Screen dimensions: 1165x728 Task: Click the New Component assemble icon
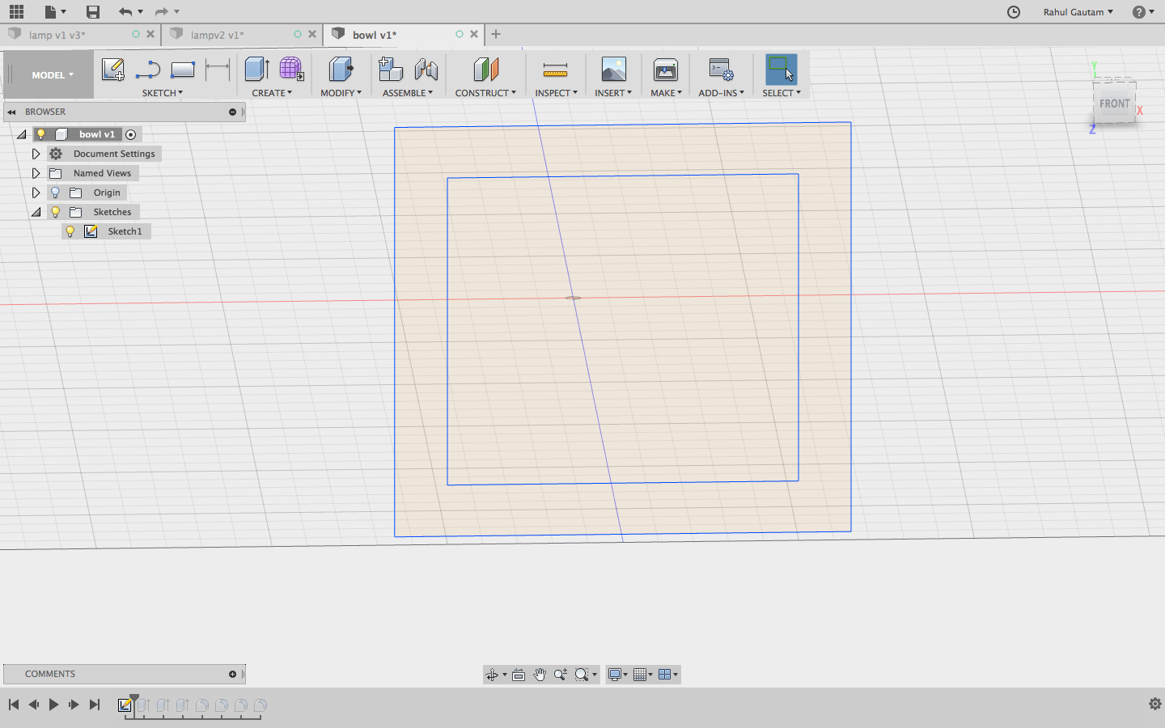tap(391, 70)
